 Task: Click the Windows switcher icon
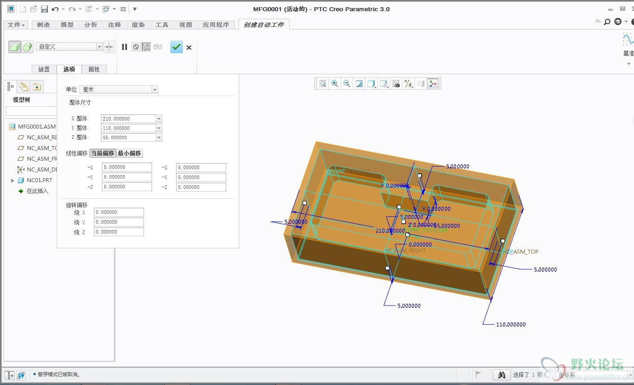(106, 9)
